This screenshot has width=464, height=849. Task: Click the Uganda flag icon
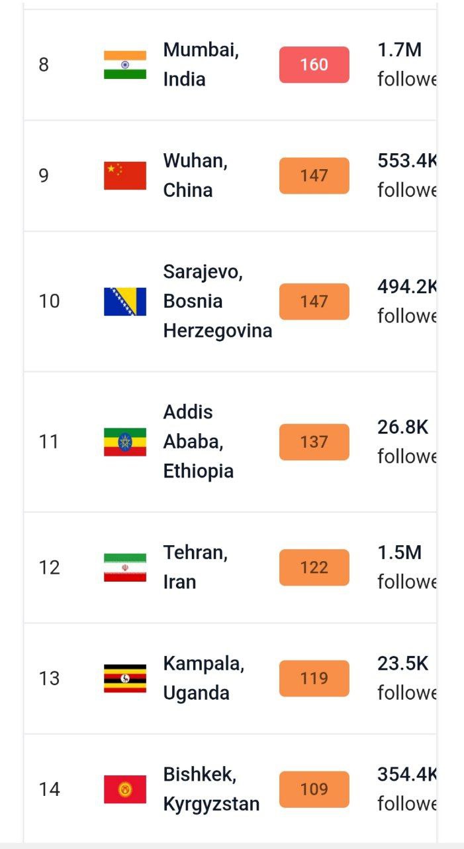coord(124,679)
